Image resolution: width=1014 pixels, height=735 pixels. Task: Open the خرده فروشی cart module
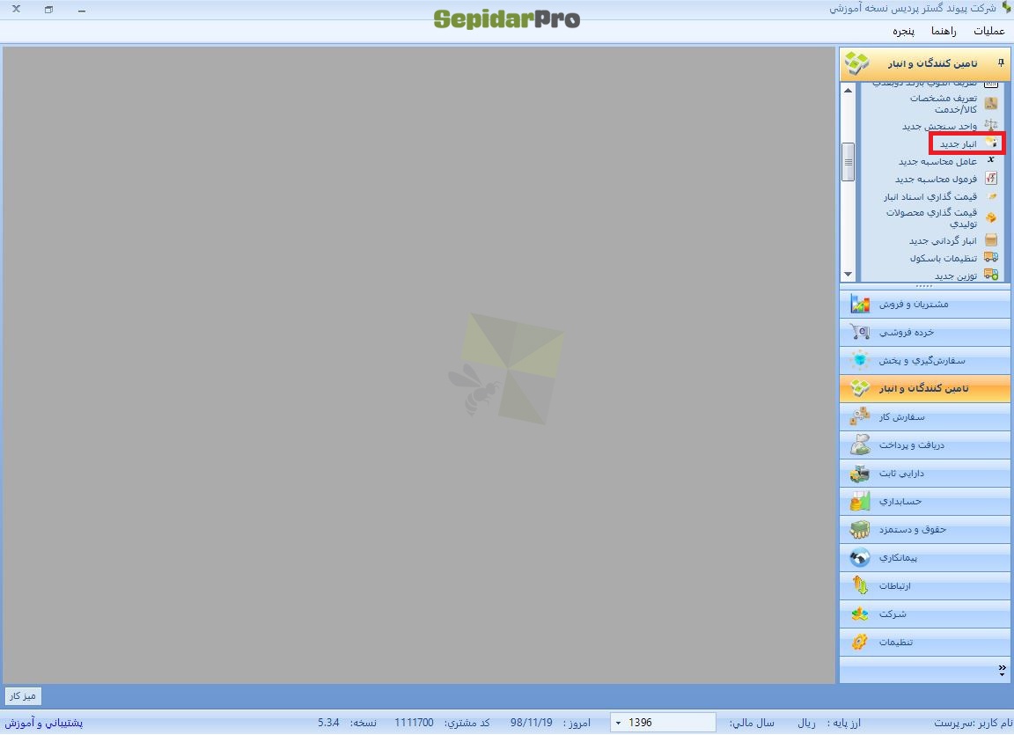(925, 332)
